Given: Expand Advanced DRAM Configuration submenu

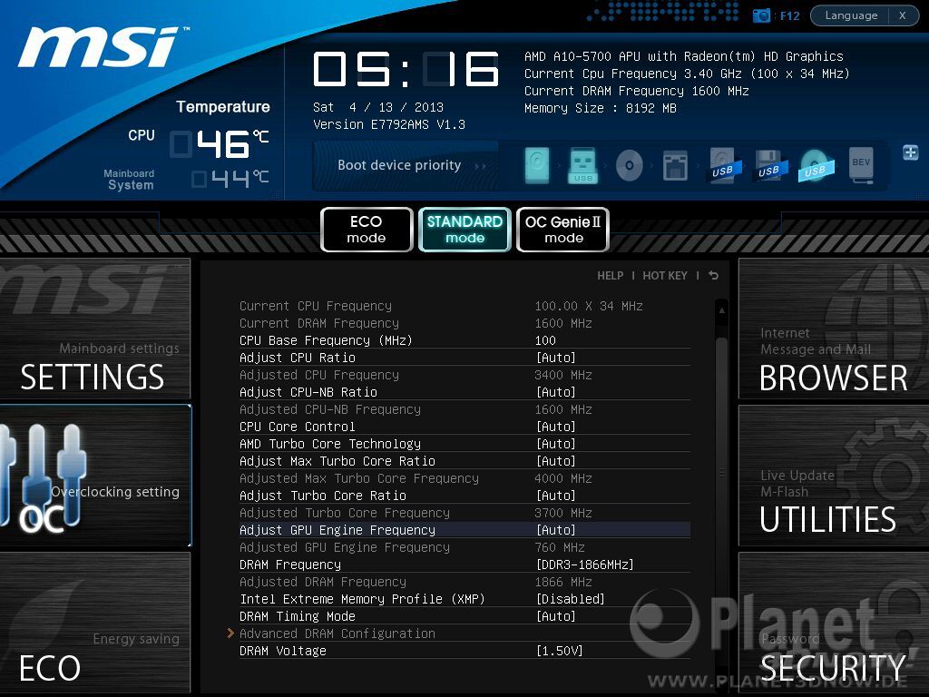Looking at the screenshot, I should pos(337,633).
